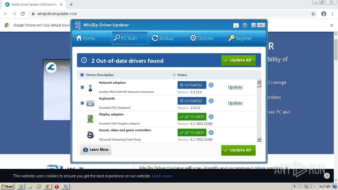Click the OUTDATED badge for Network adapters
This screenshot has height=190, width=338.
pyautogui.click(x=192, y=85)
